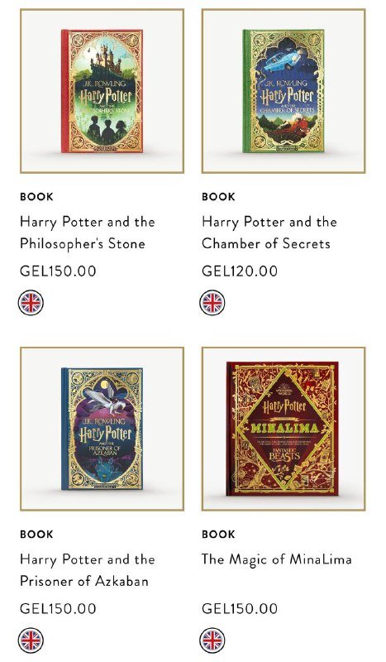Click the UK flag icon under The Magic of MinaLima
Image resolution: width=386 pixels, height=662 pixels.
212,640
